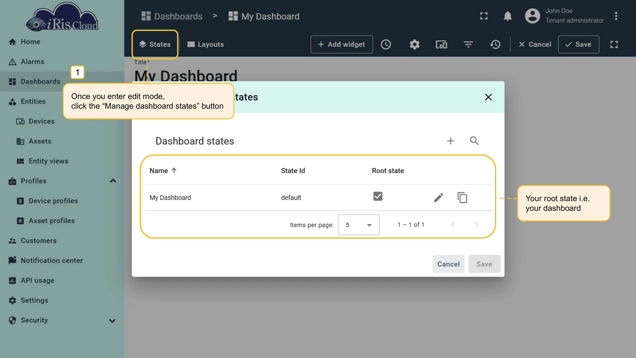This screenshot has height=358, width=636.
Task: Open Assets in the sidebar
Action: [62, 141]
